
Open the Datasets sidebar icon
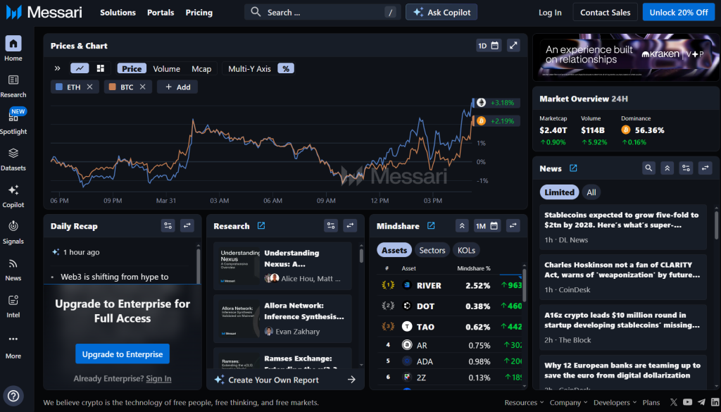(13, 158)
